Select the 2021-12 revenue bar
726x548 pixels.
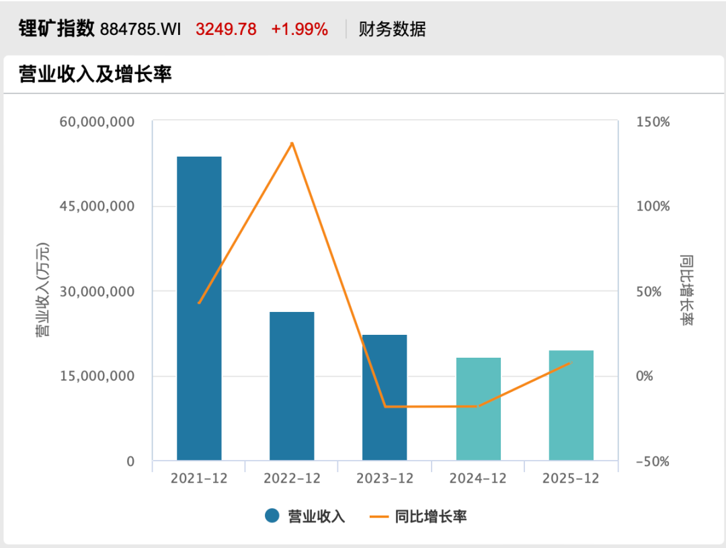point(199,309)
